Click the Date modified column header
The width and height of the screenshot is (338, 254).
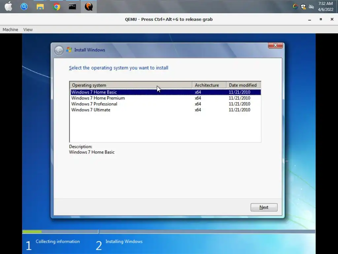point(243,85)
